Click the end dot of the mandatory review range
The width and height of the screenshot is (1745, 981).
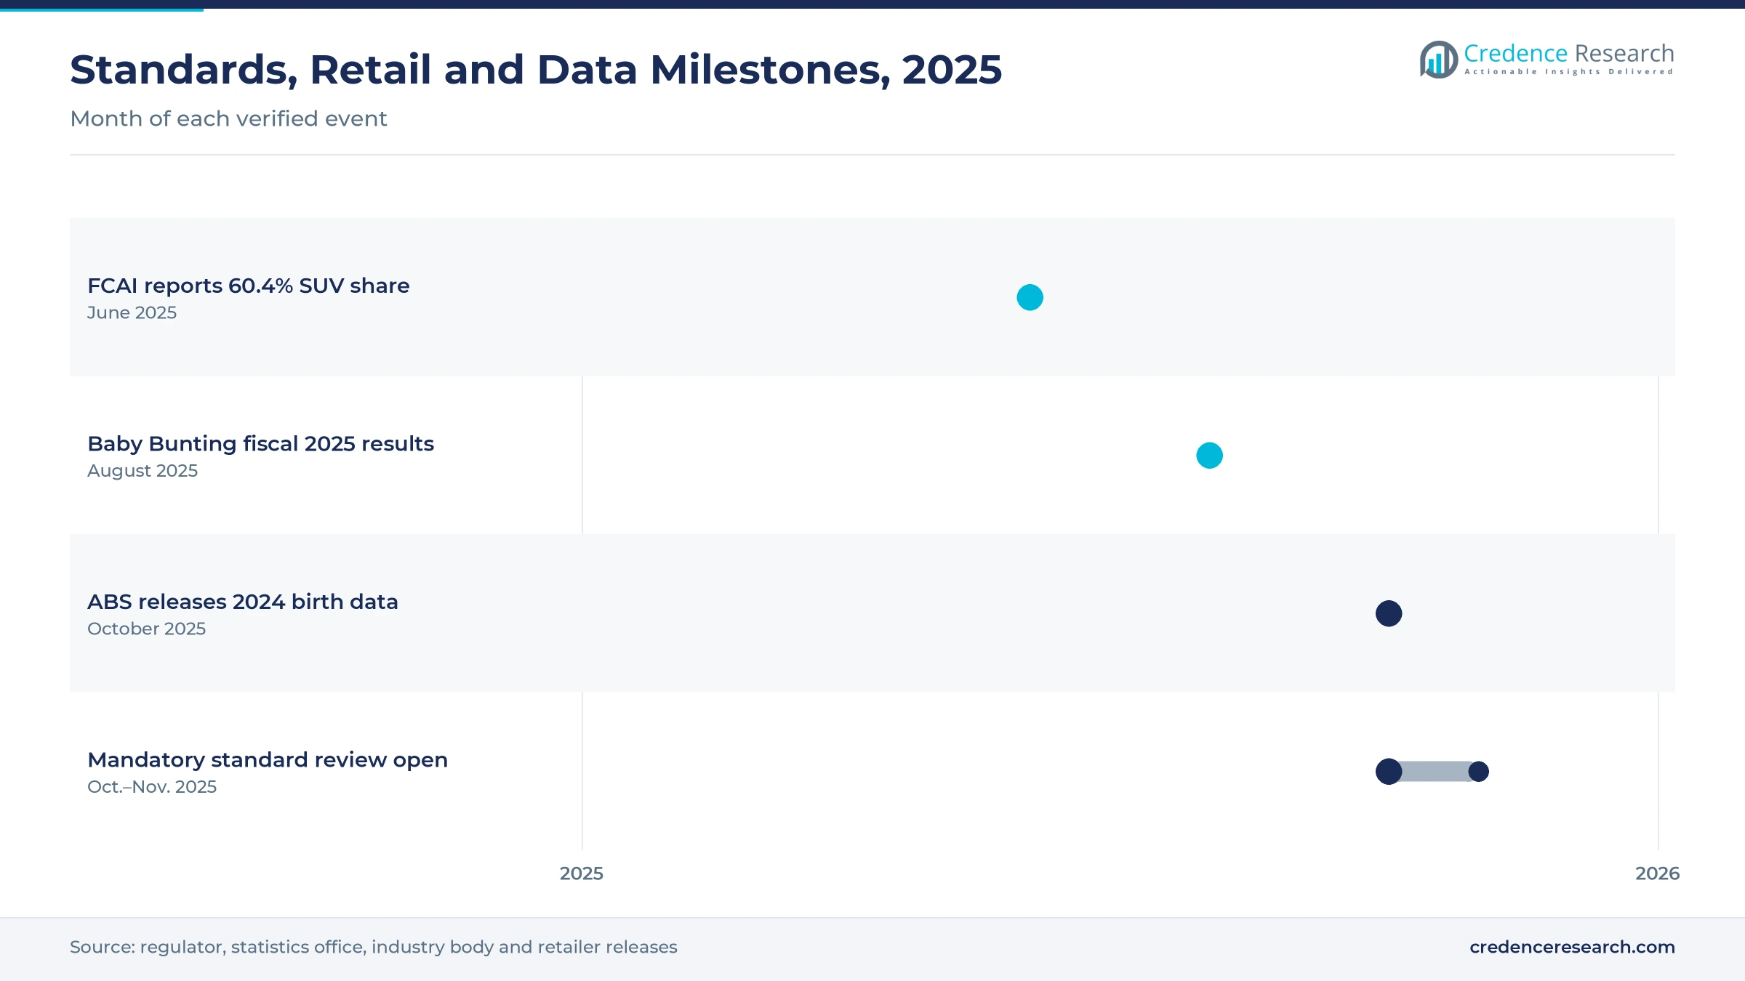[x=1478, y=771]
